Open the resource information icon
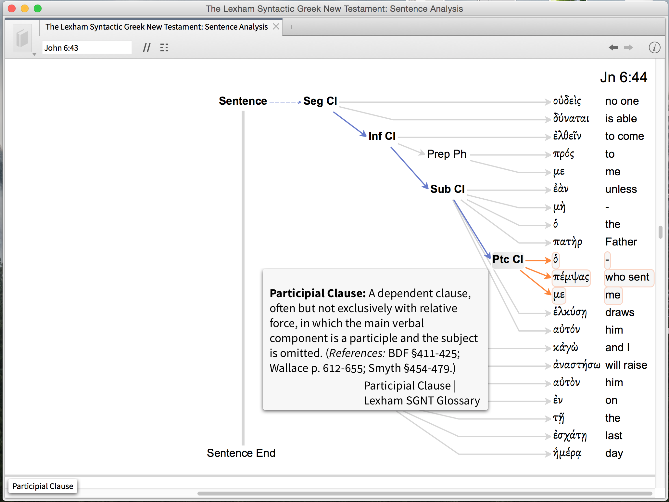This screenshot has width=669, height=502. 654,48
